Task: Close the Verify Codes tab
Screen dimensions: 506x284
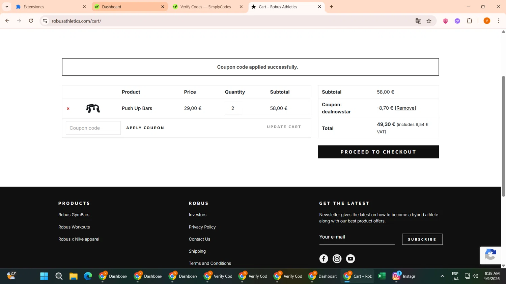Action: pyautogui.click(x=241, y=7)
